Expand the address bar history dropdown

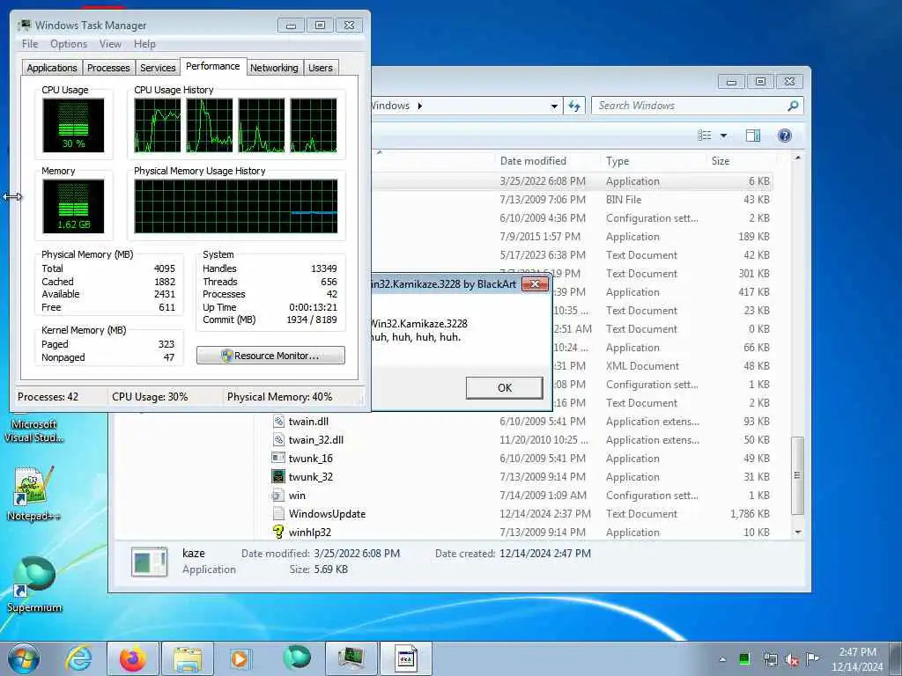pyautogui.click(x=554, y=106)
